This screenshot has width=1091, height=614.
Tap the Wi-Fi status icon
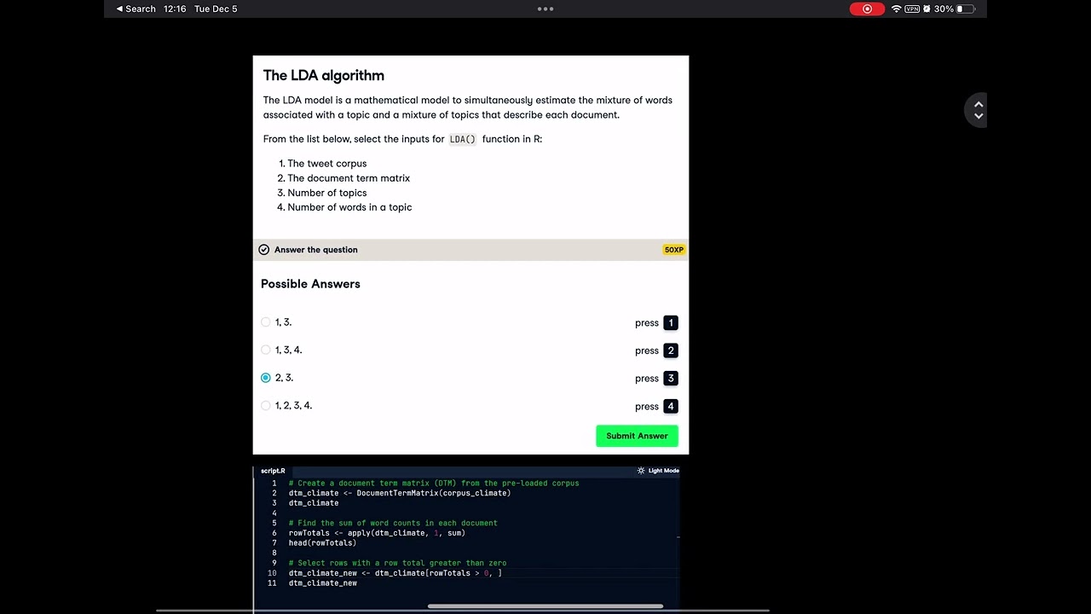point(896,9)
